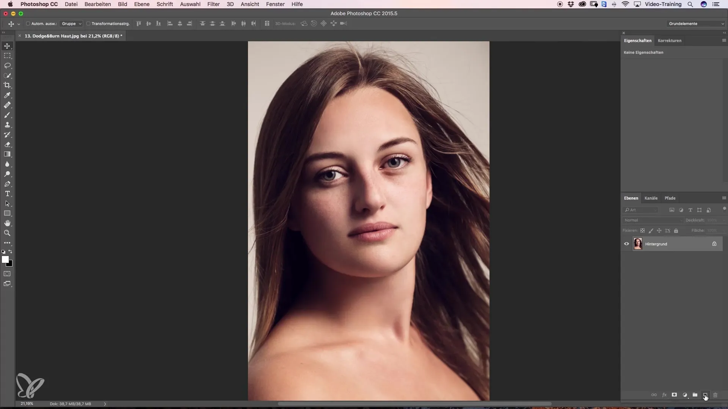Open the Move tool preset picker arrow
Screen dimensions: 728x409
point(19,24)
